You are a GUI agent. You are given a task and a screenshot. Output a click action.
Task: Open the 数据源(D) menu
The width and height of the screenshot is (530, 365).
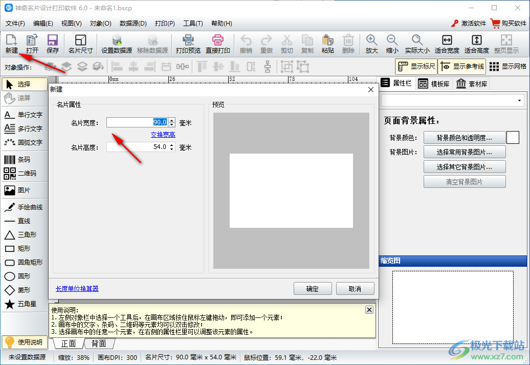133,24
